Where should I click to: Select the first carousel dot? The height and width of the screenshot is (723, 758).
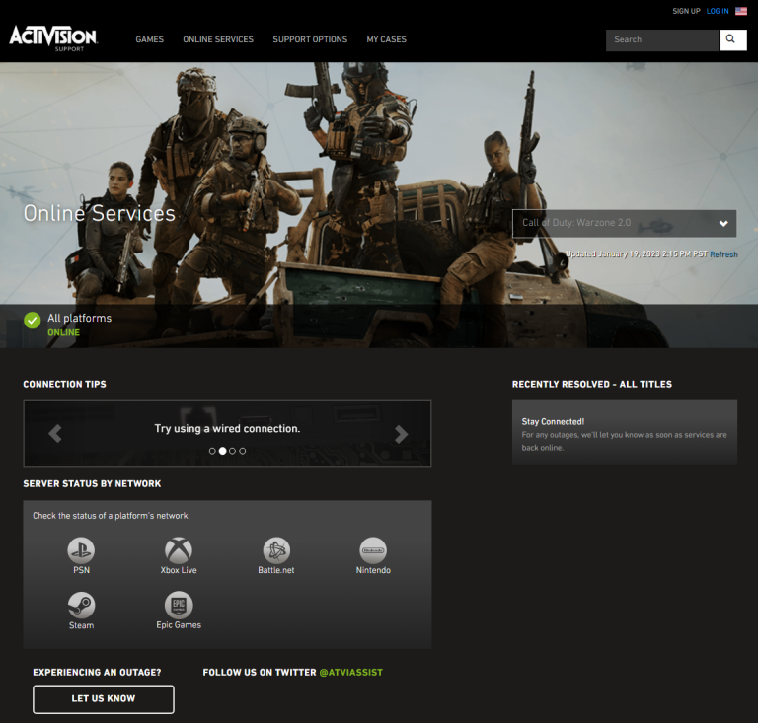(x=212, y=451)
